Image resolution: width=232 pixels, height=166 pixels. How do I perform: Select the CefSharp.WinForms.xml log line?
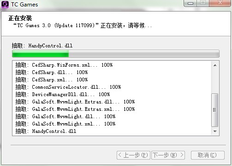[x=64, y=65]
